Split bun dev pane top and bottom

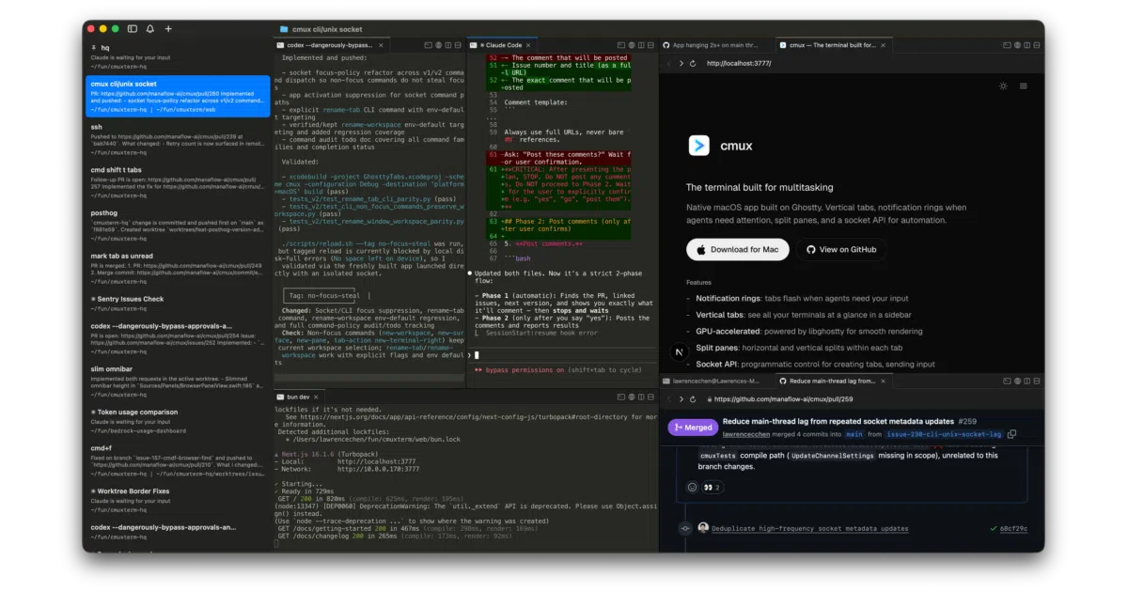(651, 397)
